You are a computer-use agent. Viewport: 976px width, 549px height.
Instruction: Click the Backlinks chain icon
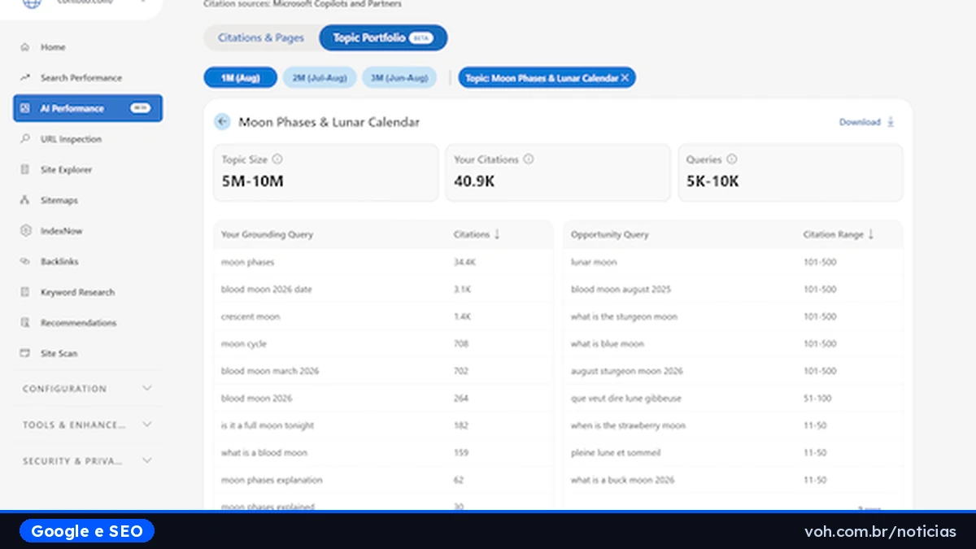pos(24,262)
